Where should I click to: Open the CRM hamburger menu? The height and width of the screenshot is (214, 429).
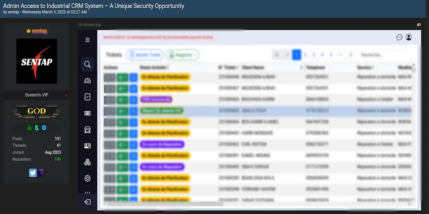87,40
